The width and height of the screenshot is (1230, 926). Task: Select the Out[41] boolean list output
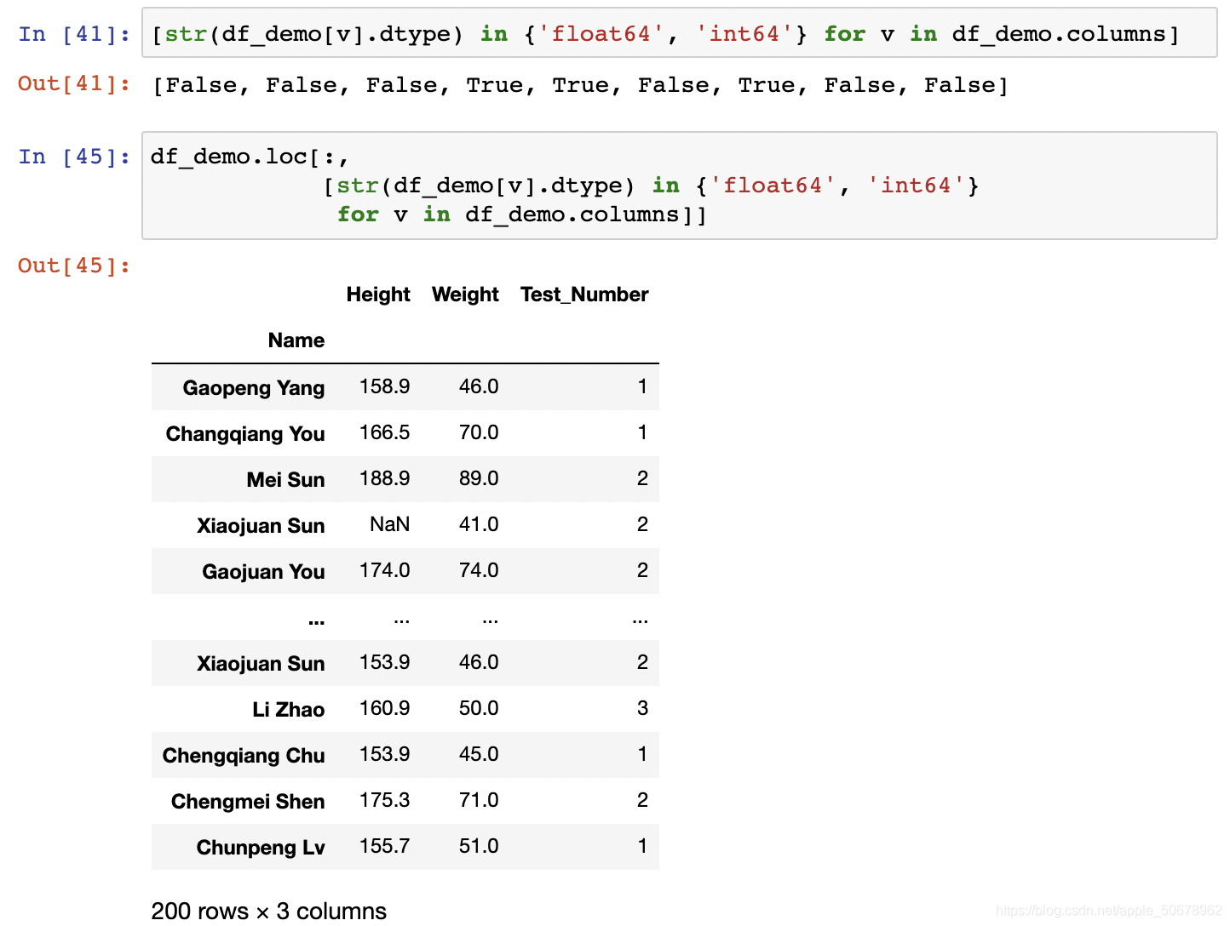pyautogui.click(x=580, y=85)
